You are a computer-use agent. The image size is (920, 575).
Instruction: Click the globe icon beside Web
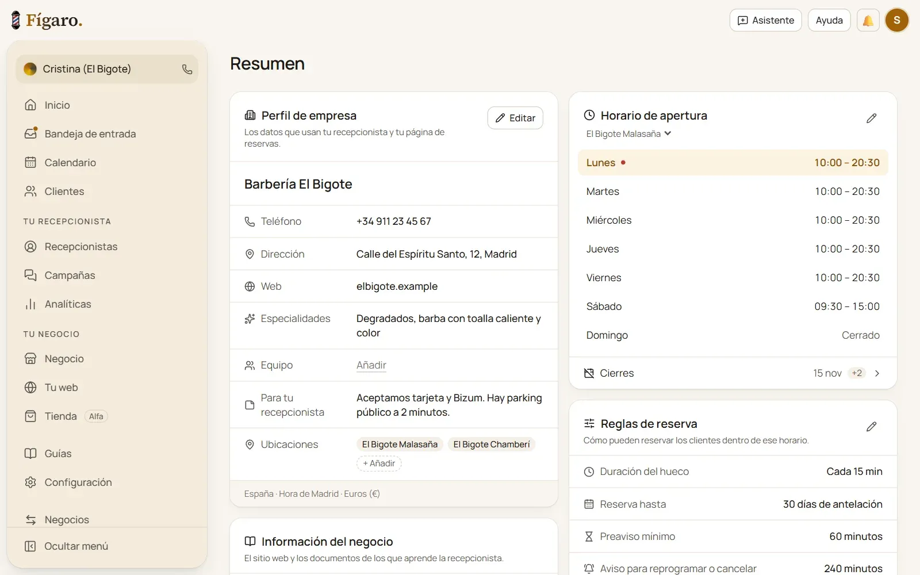click(250, 286)
